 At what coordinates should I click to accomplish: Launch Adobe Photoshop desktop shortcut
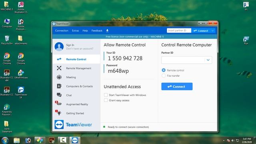point(21,24)
